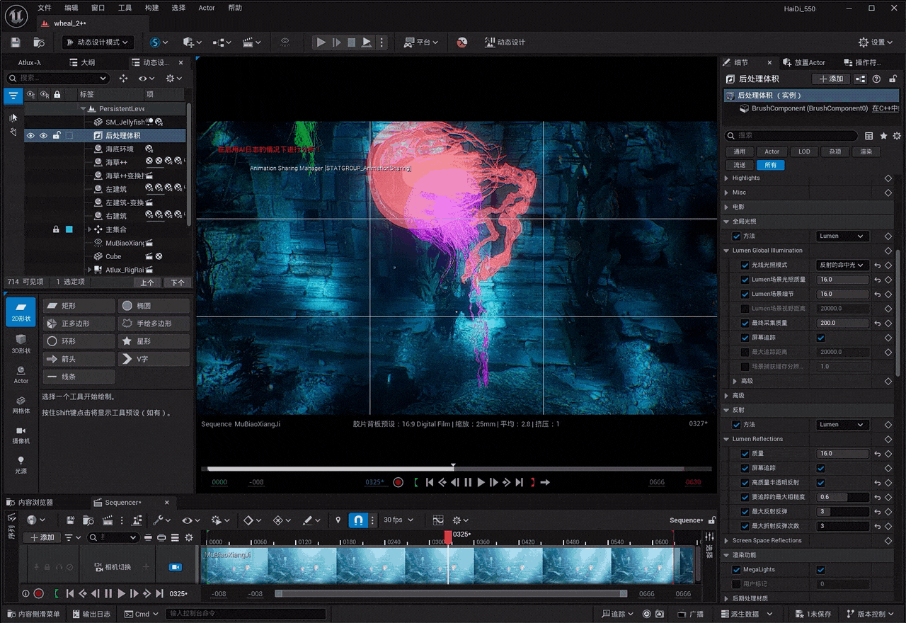Open the 帮助 (Help) menu

pyautogui.click(x=235, y=8)
